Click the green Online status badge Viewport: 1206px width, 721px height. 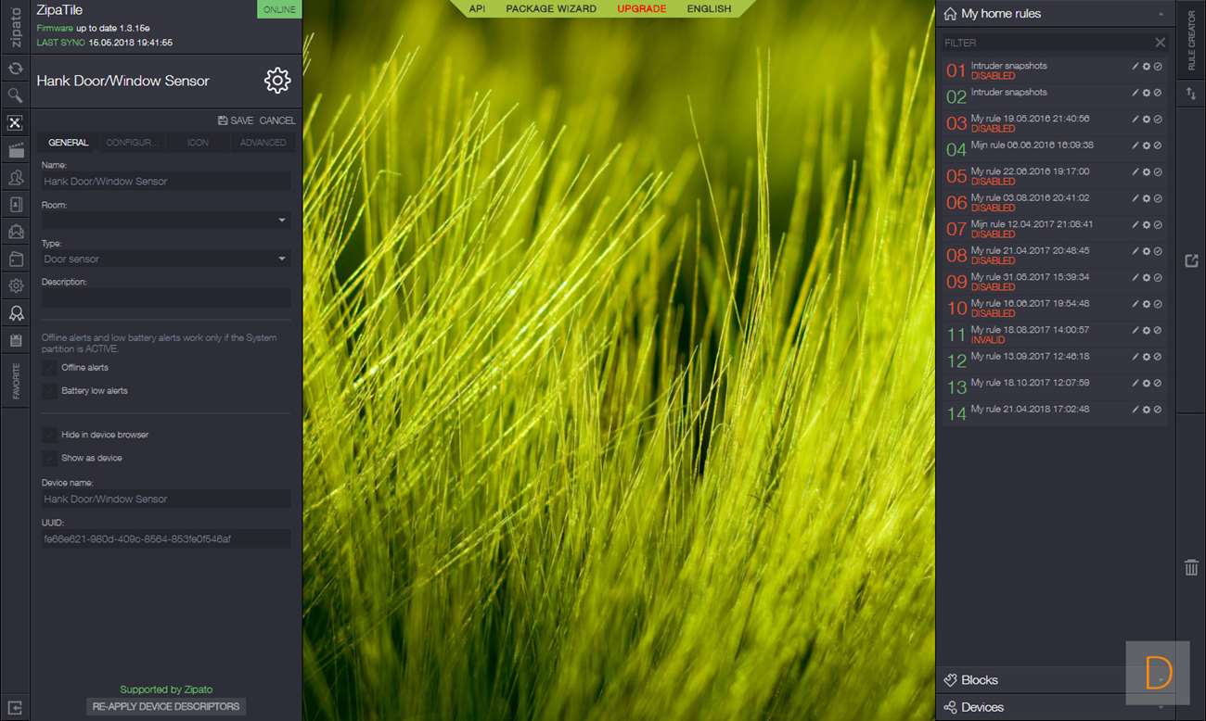coord(278,9)
